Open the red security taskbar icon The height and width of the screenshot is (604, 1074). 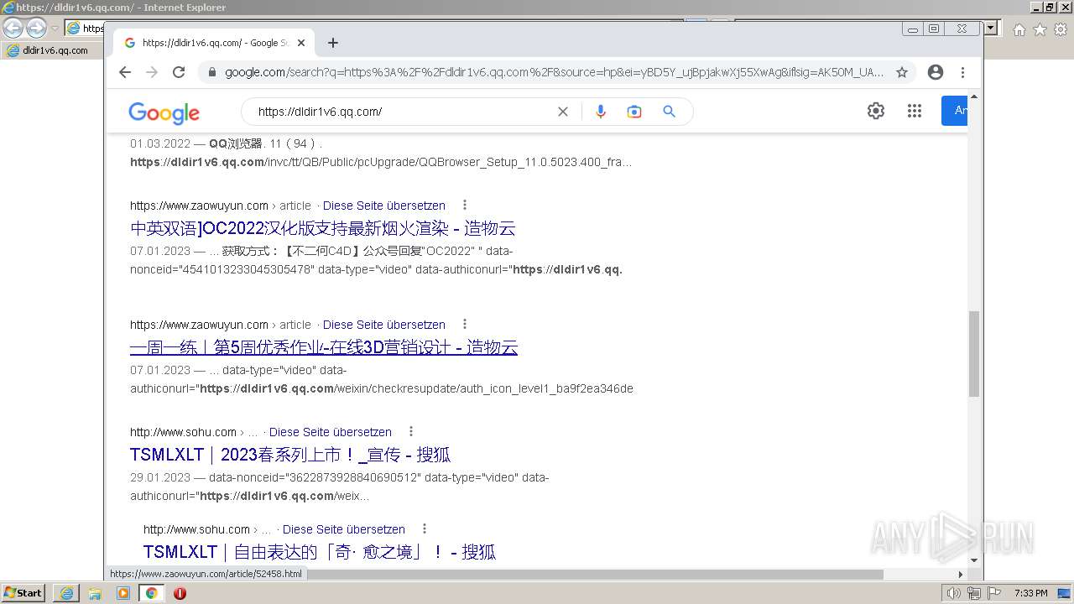(x=180, y=593)
